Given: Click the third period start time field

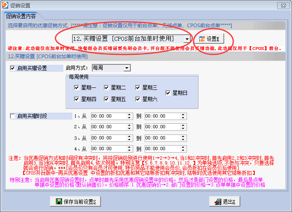Looking at the screenshot, I should click(108, 138).
